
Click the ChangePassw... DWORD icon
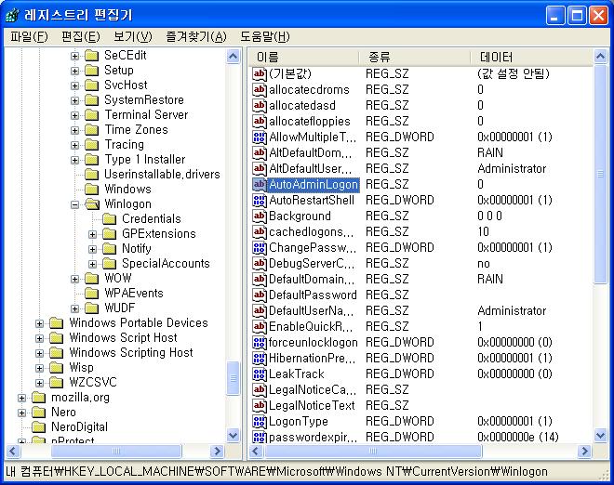(x=260, y=247)
